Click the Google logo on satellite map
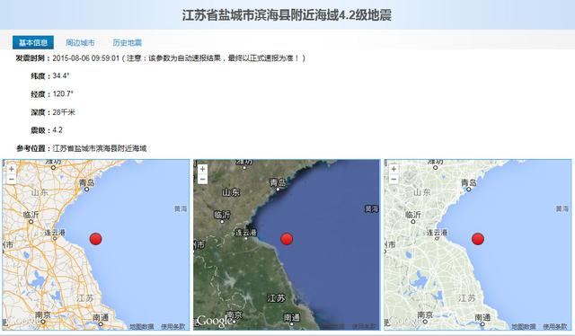This screenshot has height=336, width=575. (x=214, y=321)
